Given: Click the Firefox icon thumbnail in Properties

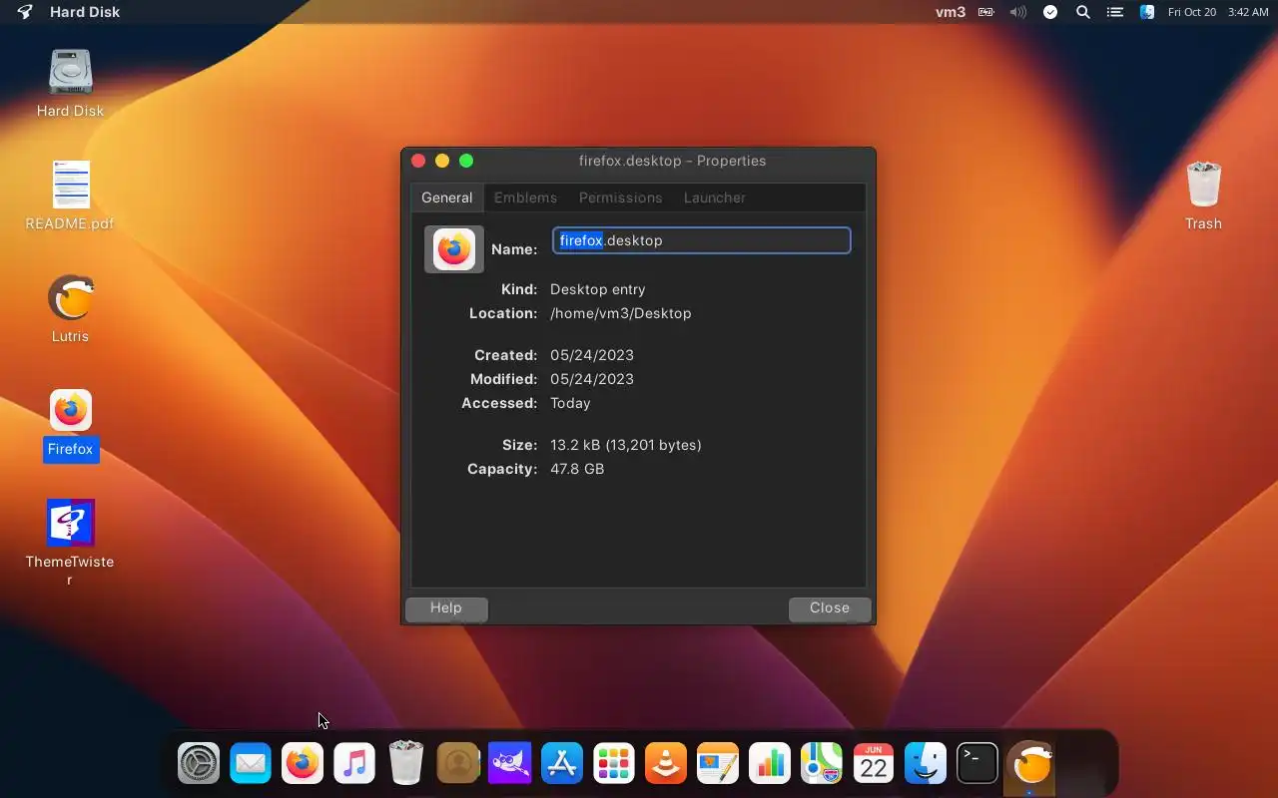Looking at the screenshot, I should [x=454, y=249].
